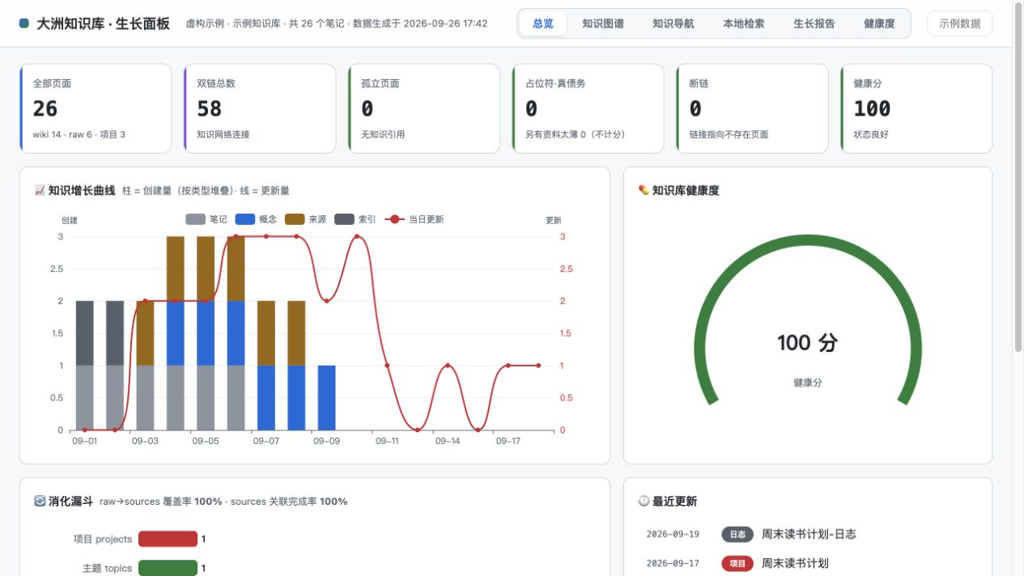
Task: Toggle the 来源 legend series
Action: 306,219
